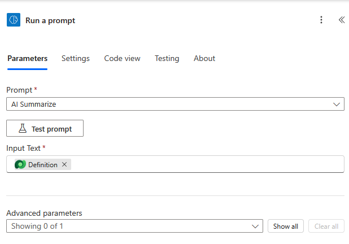Click the Prompt field label
This screenshot has height=244, width=349.
(x=19, y=90)
